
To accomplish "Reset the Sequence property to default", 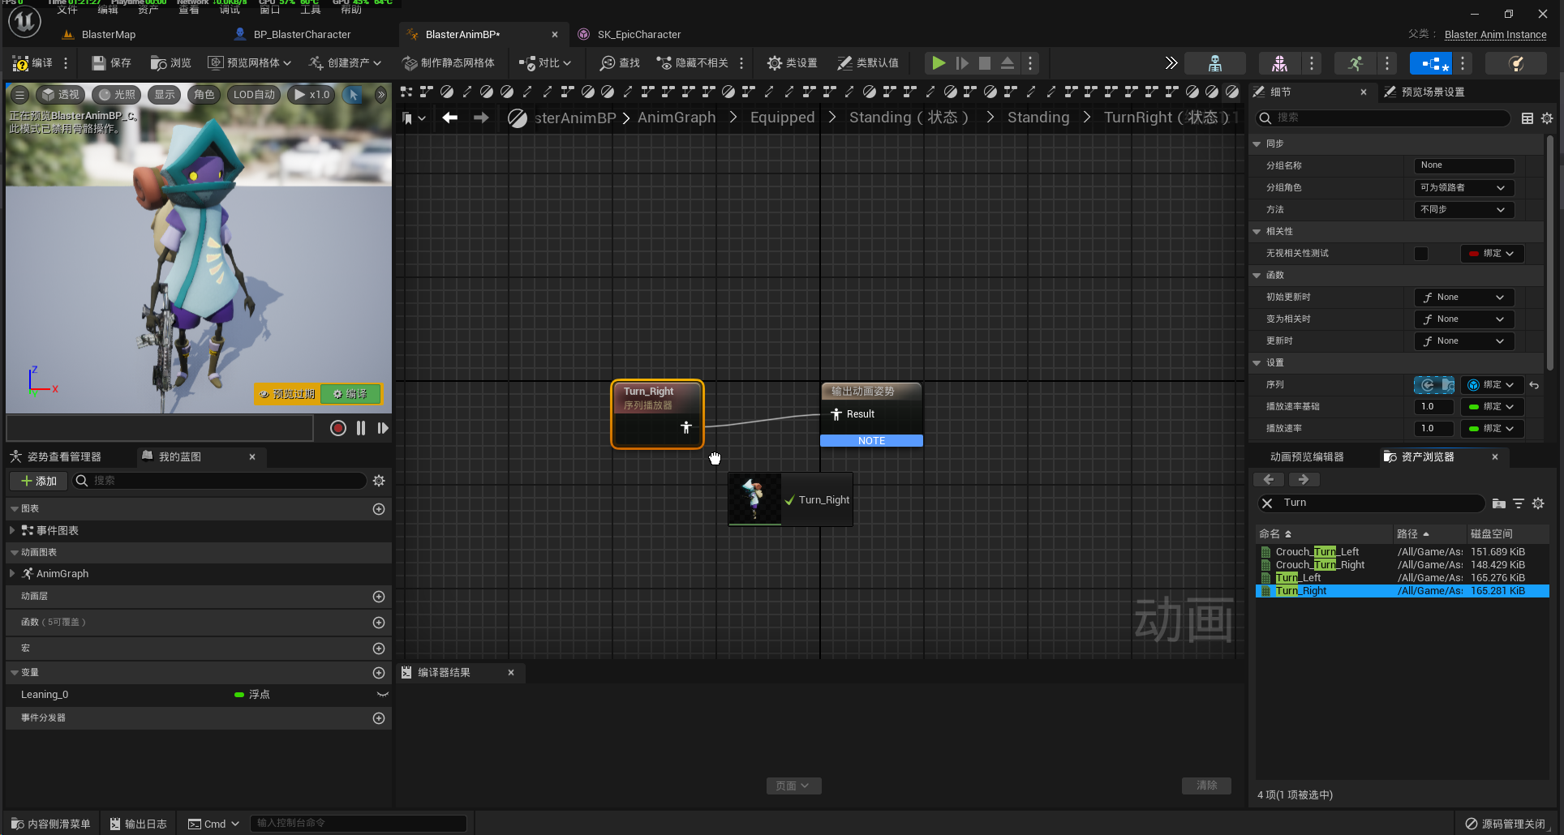I will point(1534,385).
